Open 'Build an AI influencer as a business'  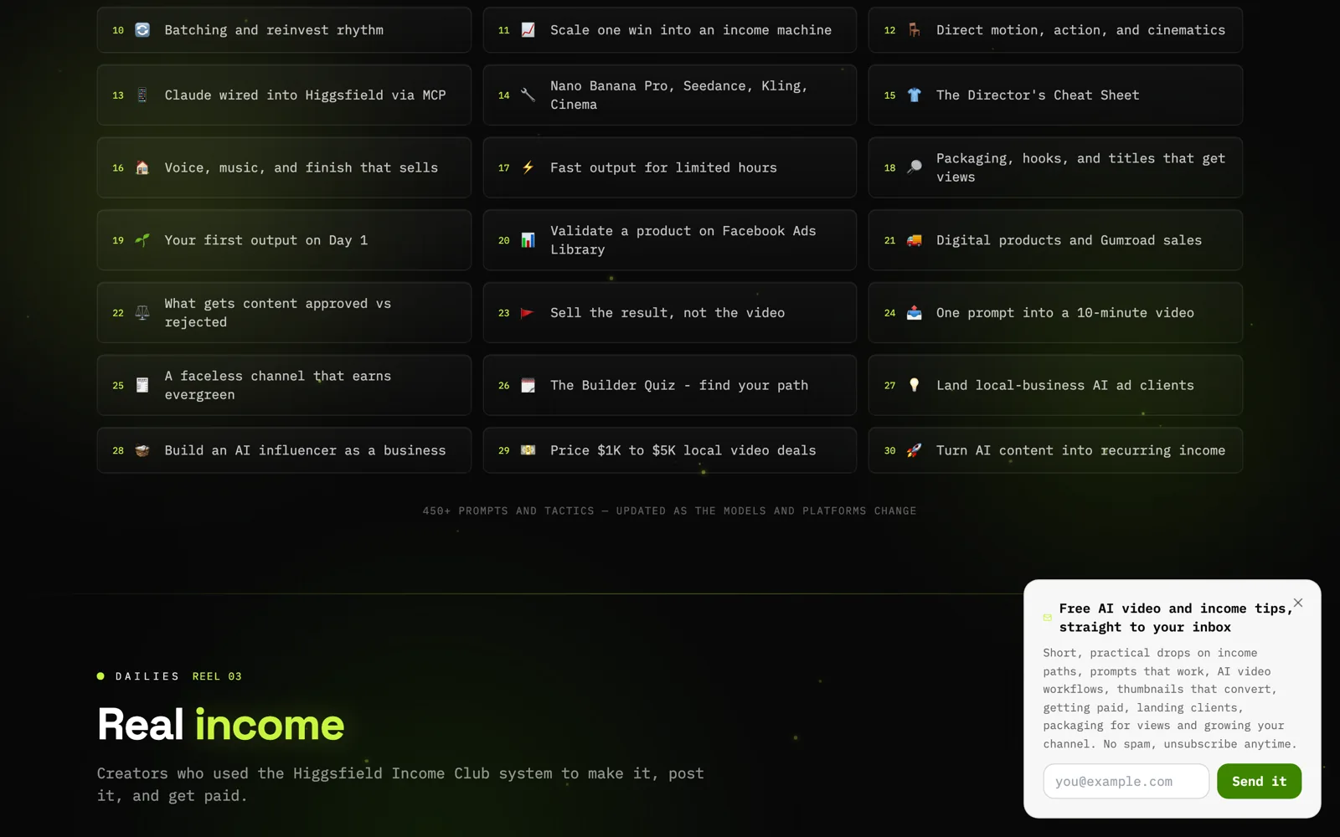pyautogui.click(x=284, y=450)
